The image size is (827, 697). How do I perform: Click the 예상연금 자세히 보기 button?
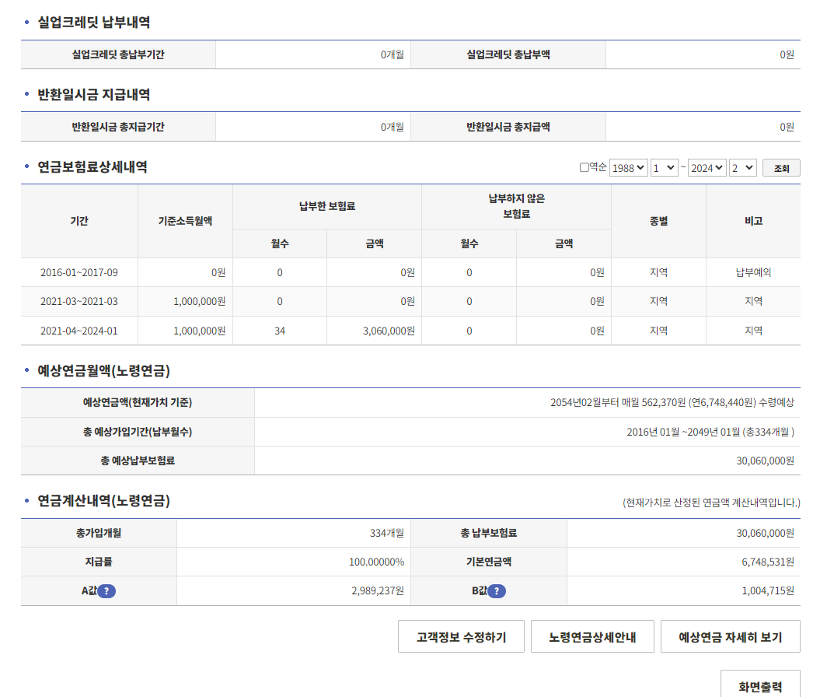[x=731, y=637]
